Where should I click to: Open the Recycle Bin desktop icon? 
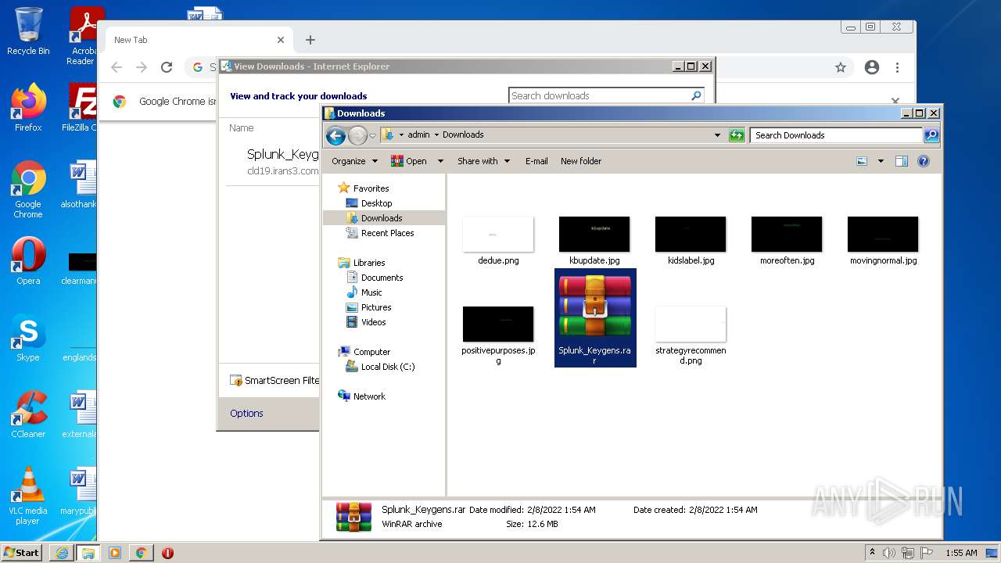(x=28, y=31)
